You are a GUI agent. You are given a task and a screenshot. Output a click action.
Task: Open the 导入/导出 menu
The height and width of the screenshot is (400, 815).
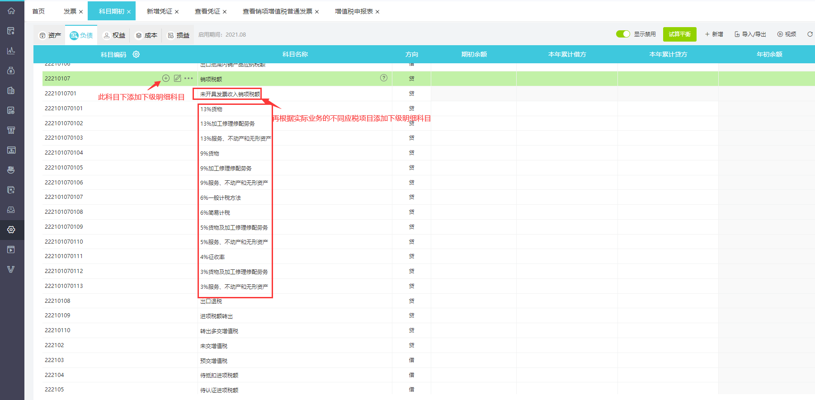[750, 34]
